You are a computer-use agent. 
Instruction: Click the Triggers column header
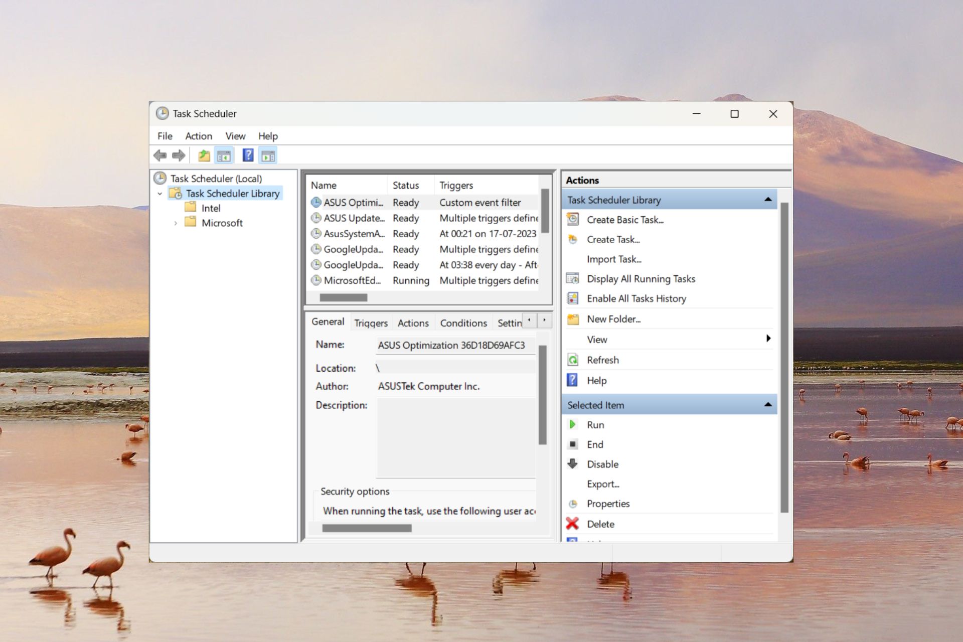click(487, 185)
